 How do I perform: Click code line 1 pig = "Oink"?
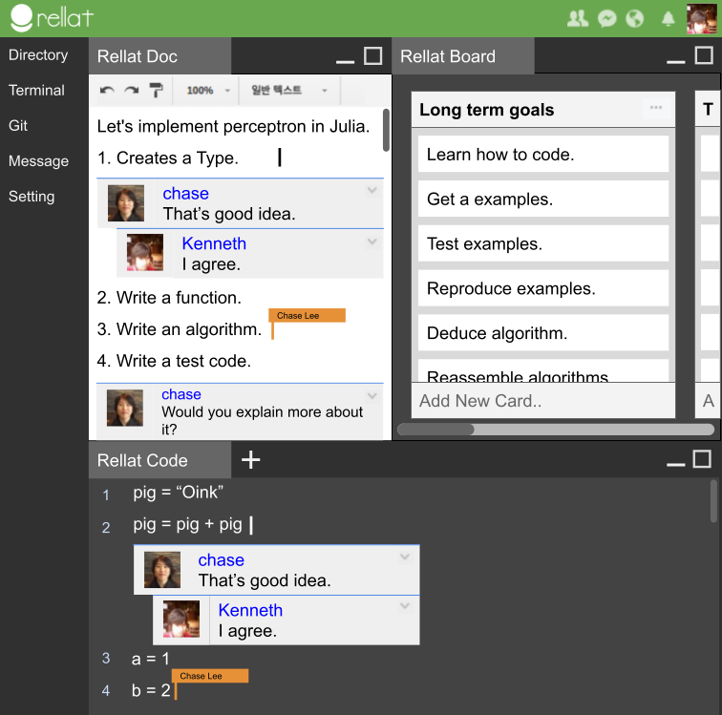179,493
